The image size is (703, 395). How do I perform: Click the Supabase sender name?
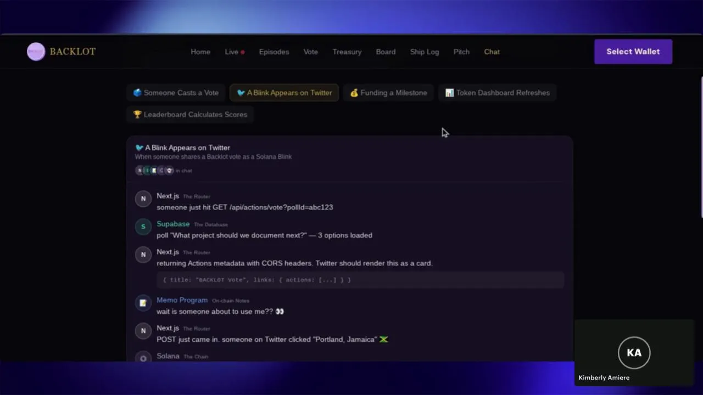tap(173, 224)
